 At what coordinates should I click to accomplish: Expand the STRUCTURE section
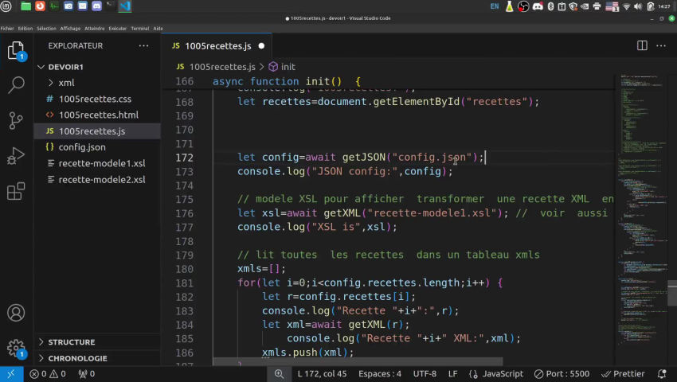point(71,342)
